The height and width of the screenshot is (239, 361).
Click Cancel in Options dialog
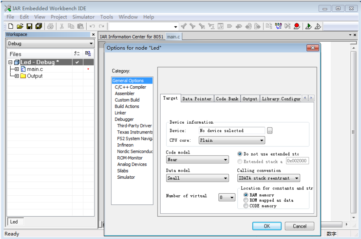[x=299, y=226]
